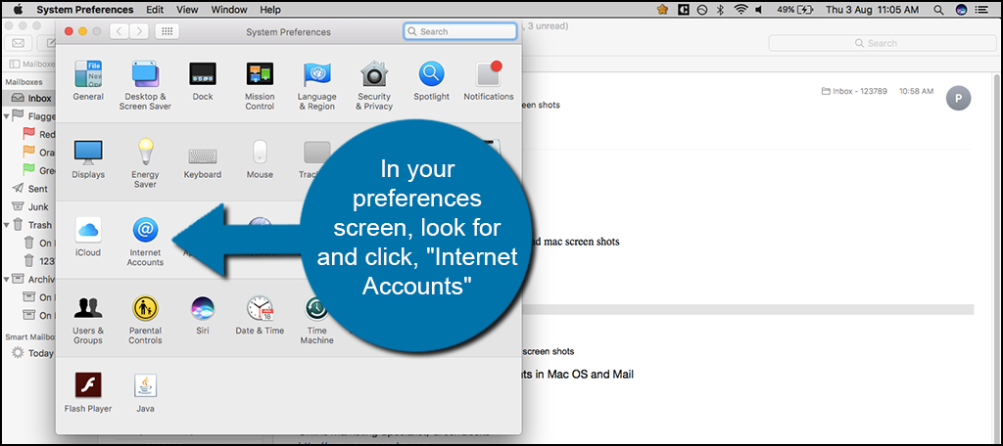Click the Get Mail envelope button
The width and height of the screenshot is (1003, 446).
(18, 43)
